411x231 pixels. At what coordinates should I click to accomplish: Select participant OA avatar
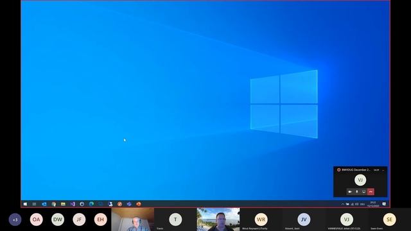(36, 219)
